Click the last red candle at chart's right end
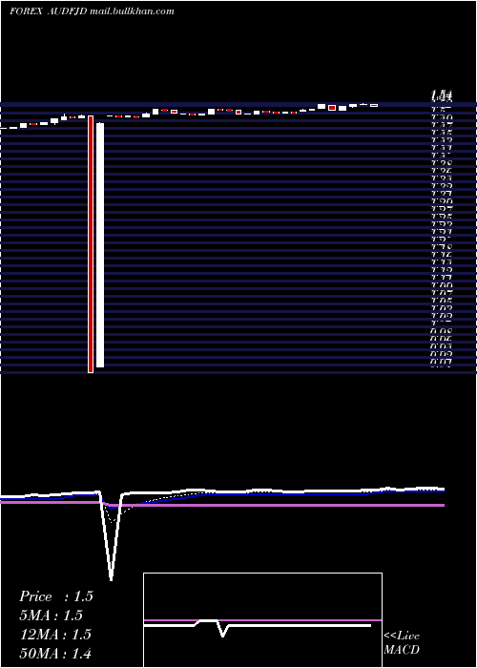477x668 pixels. pos(374,105)
